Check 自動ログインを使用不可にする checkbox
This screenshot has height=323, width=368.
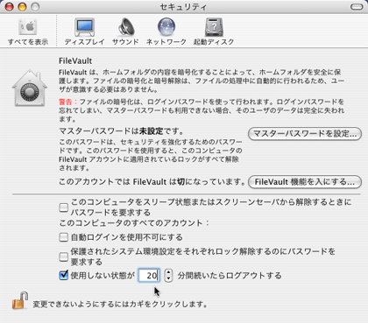coord(63,237)
